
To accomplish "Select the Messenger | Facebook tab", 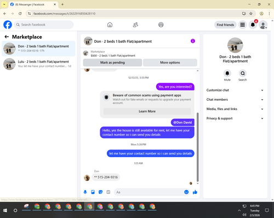I will 33,4.
